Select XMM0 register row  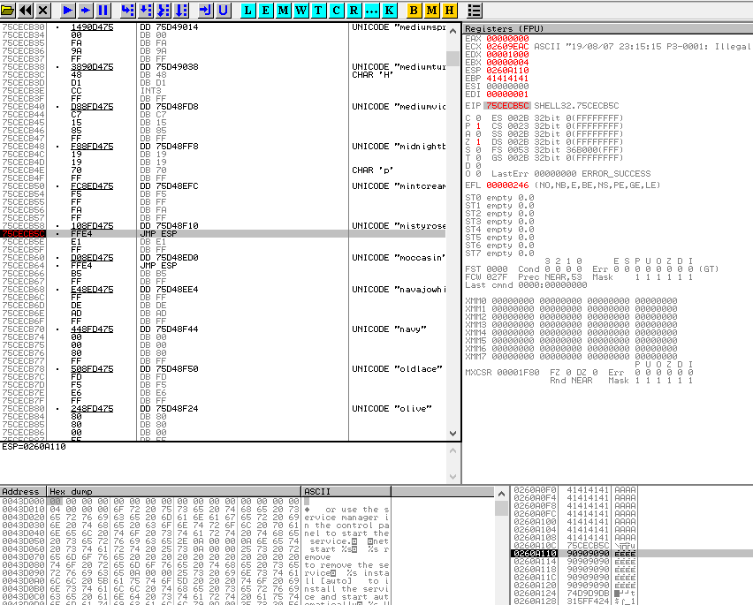tap(571, 301)
